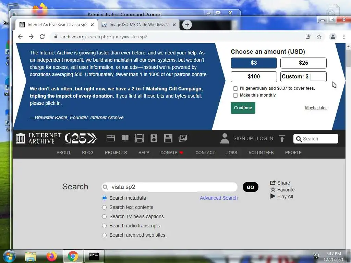Click the Custom donation amount field
Viewport: 351px width, 263px height.
tap(318, 76)
